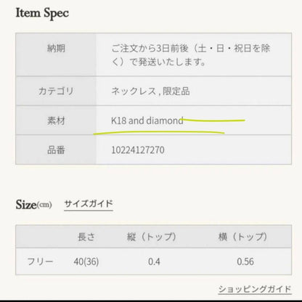Open the ショッピングガイド link

tap(255, 289)
